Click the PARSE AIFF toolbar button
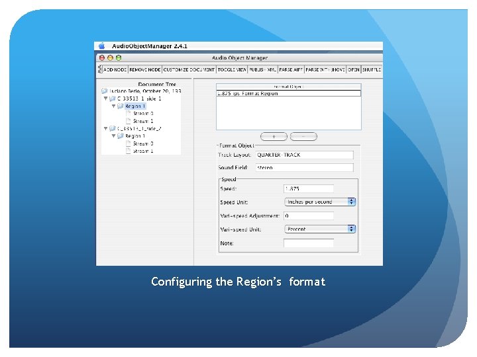The image size is (477, 357). coord(291,69)
